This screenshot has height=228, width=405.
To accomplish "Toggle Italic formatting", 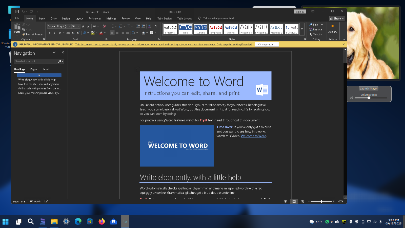I will (55, 33).
